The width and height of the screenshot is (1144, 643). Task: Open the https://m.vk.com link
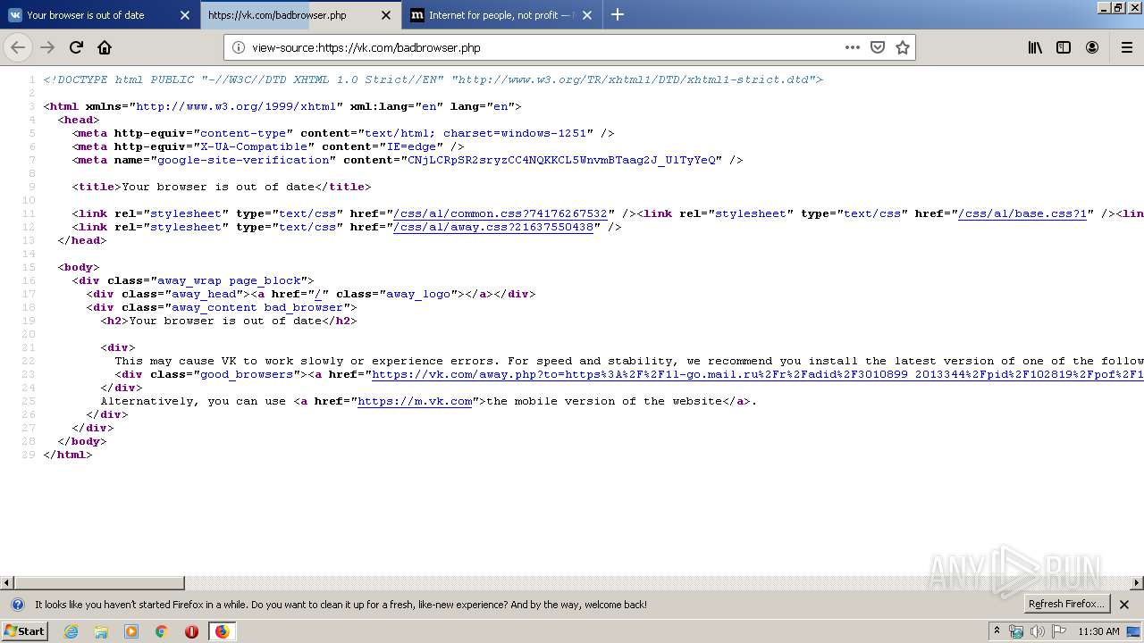[415, 401]
